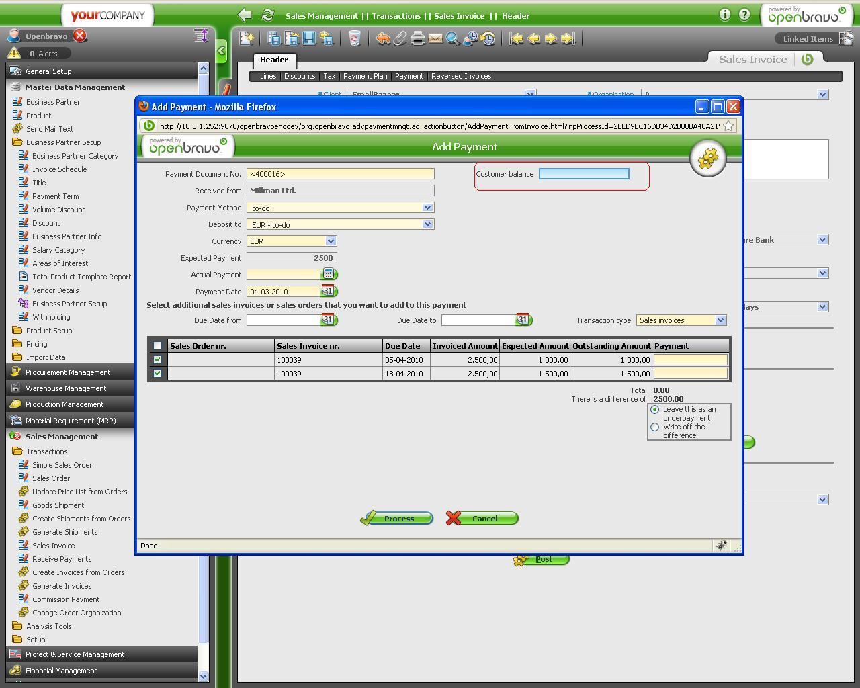860x688 pixels.
Task: Click the Due Date to calendar icon
Action: (523, 320)
